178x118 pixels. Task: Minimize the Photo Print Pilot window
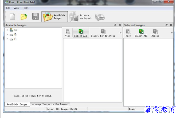coord(155,2)
